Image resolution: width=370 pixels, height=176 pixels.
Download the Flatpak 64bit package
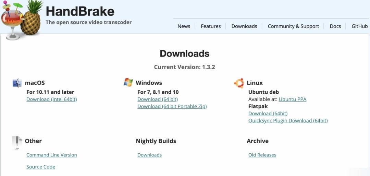coord(268,114)
